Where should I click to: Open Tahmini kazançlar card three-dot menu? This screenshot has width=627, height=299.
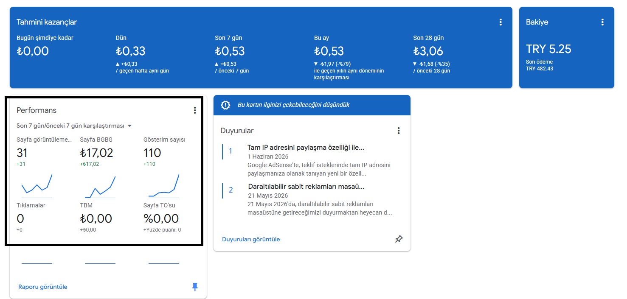[x=500, y=22]
